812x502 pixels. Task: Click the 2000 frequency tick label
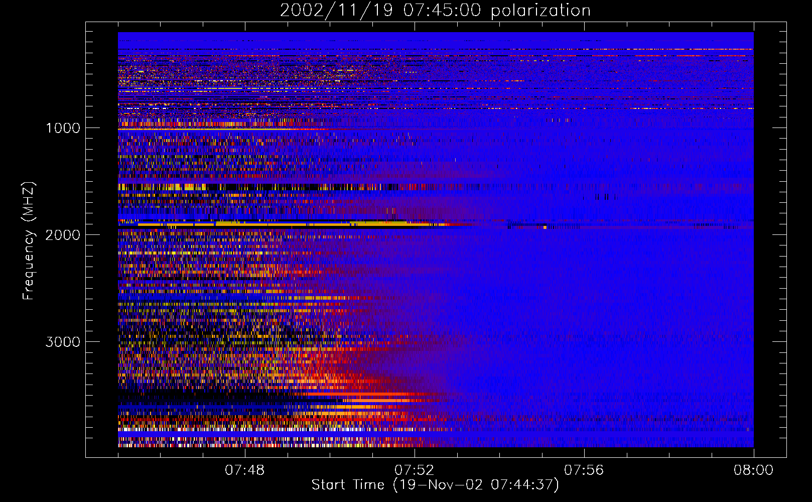tap(63, 235)
